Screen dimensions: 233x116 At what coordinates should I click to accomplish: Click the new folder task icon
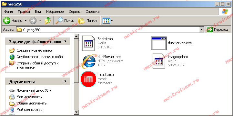(x=12, y=50)
